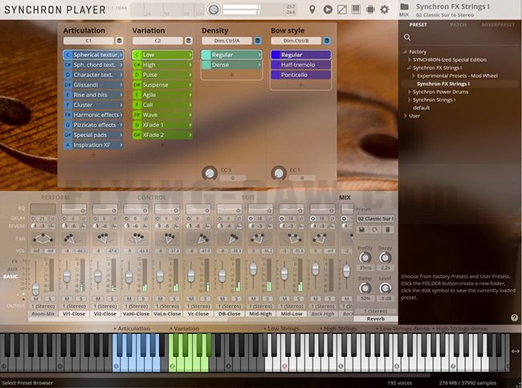Click the controller icon beside Density Dim.Ctrl/A

point(258,41)
